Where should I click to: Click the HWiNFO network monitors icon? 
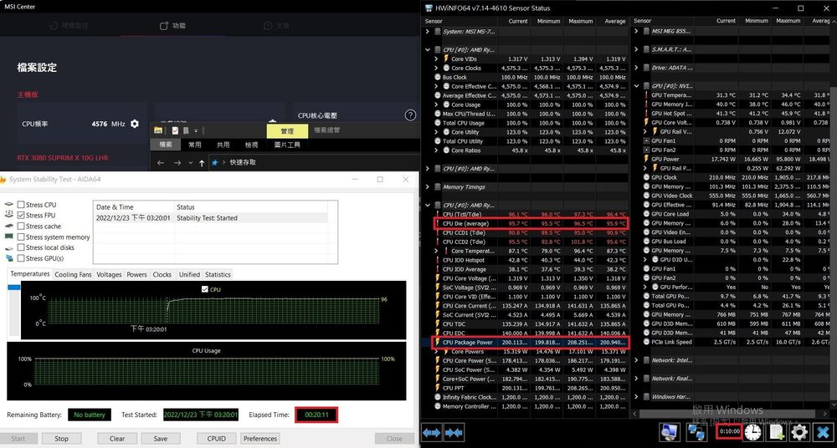click(x=696, y=432)
